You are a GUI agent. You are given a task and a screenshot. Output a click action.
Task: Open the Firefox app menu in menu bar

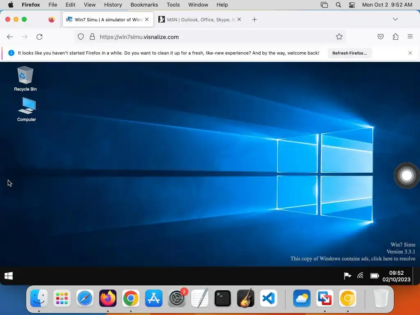(31, 5)
